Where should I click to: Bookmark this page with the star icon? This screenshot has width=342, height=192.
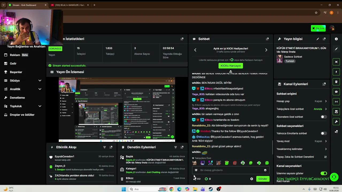[x=316, y=13]
